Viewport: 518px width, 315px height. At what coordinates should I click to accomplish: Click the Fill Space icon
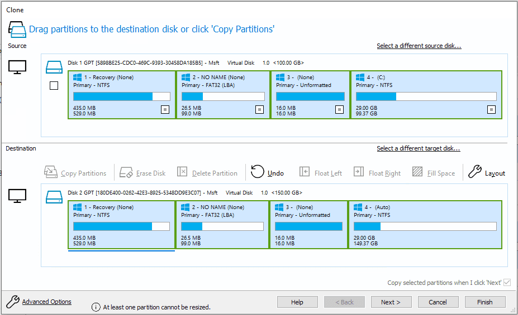[x=417, y=172]
